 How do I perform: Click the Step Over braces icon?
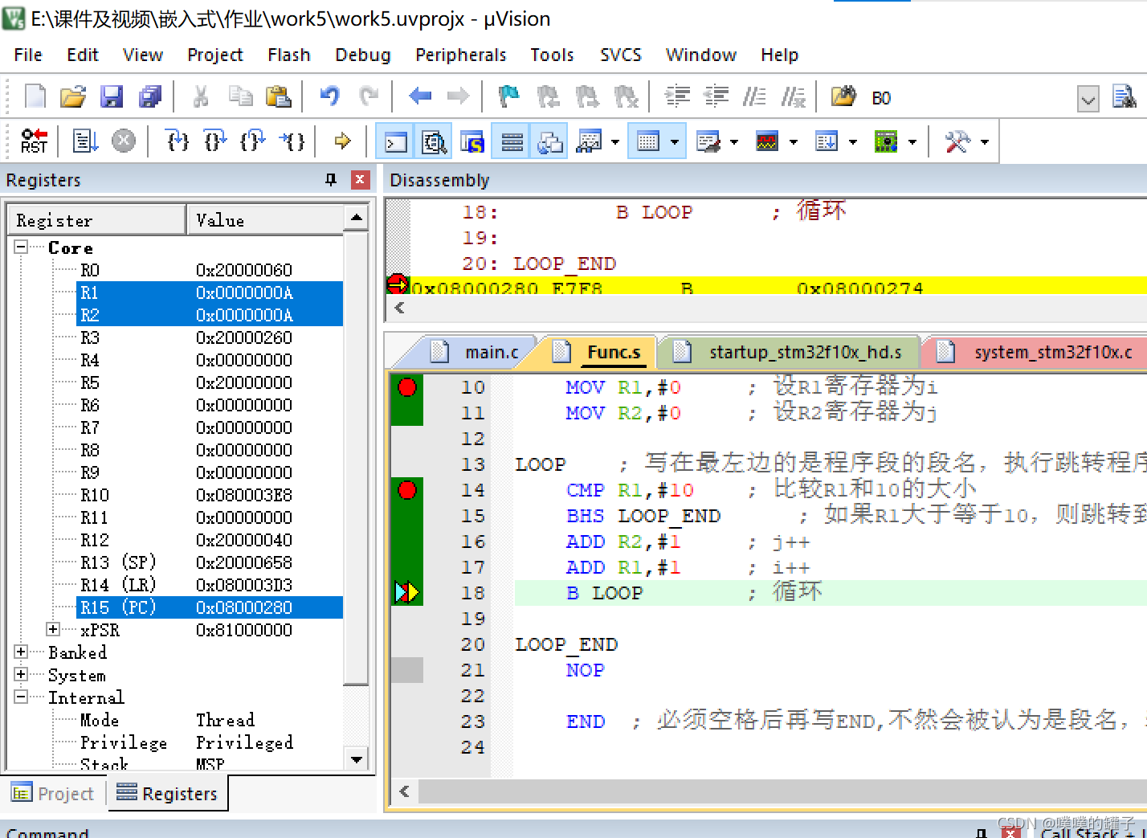215,141
